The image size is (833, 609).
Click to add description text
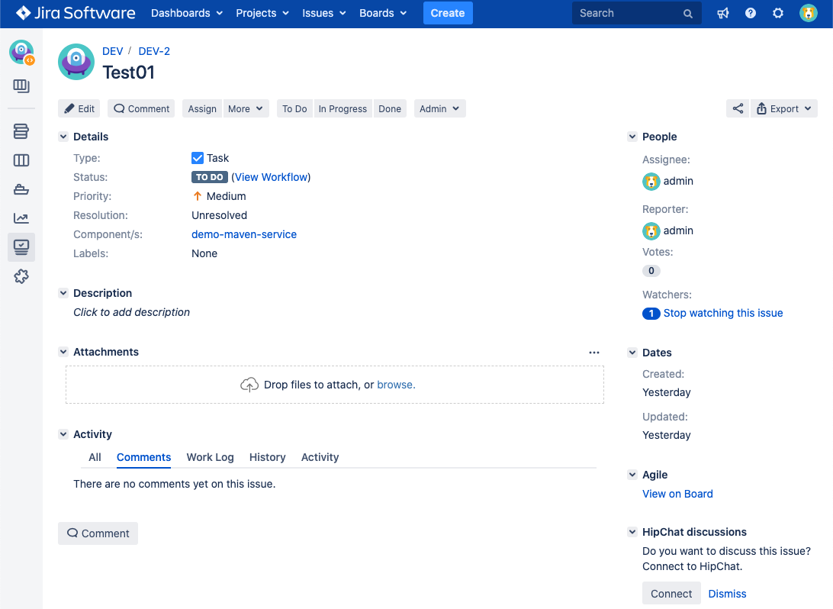tap(131, 312)
